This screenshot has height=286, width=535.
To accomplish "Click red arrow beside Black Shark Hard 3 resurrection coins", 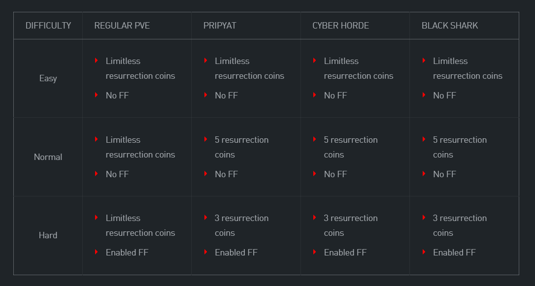I will [424, 218].
